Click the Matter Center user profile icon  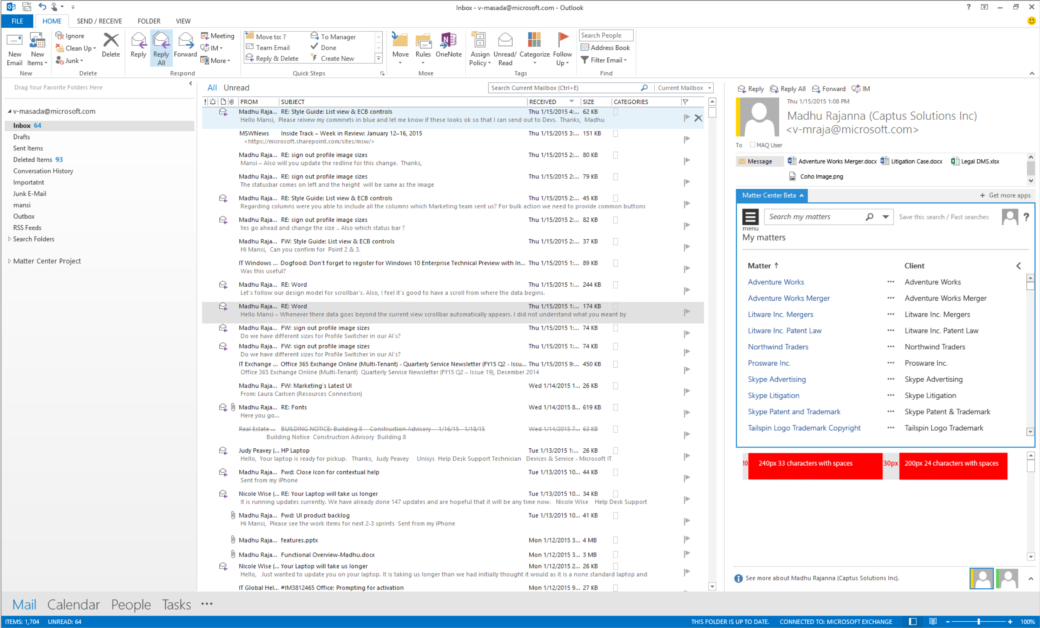click(x=1010, y=217)
